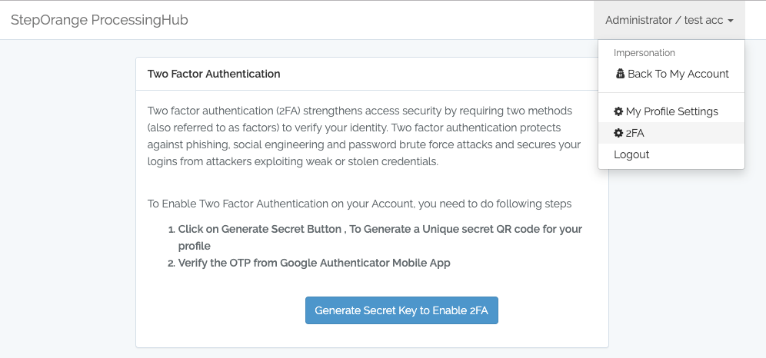Image resolution: width=766 pixels, height=358 pixels.
Task: Toggle the Administrator / test acc user menu
Action: coord(668,21)
